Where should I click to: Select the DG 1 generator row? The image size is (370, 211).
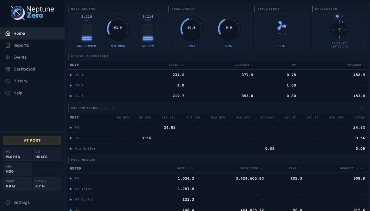[217, 75]
